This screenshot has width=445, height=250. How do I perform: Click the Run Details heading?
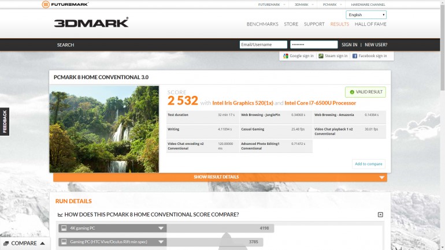click(73, 202)
